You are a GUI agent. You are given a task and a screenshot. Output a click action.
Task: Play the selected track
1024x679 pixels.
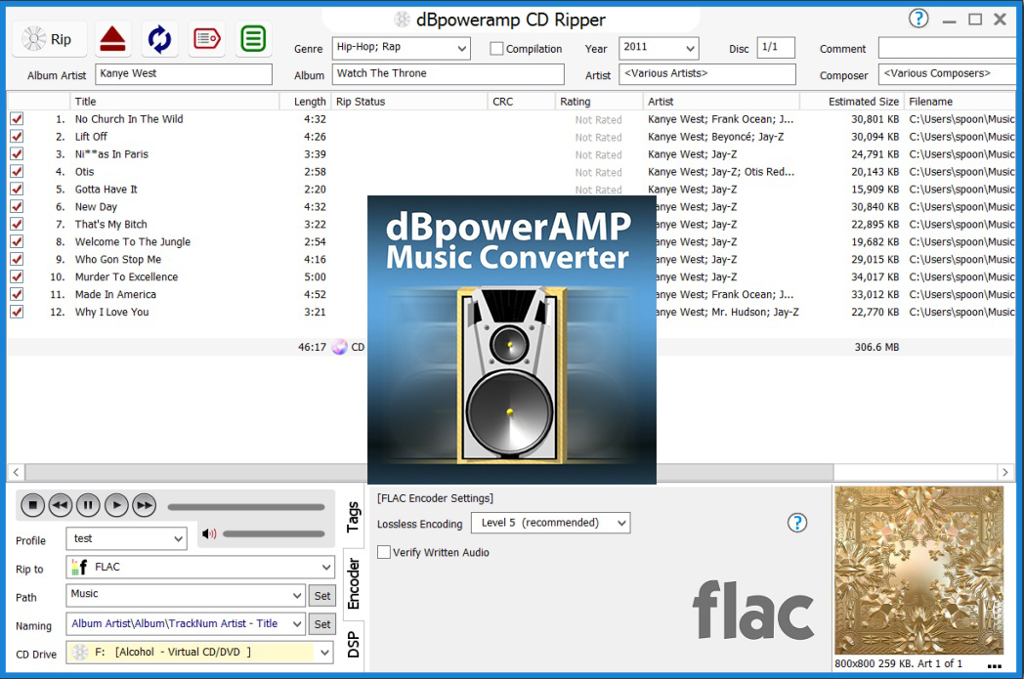pos(116,505)
